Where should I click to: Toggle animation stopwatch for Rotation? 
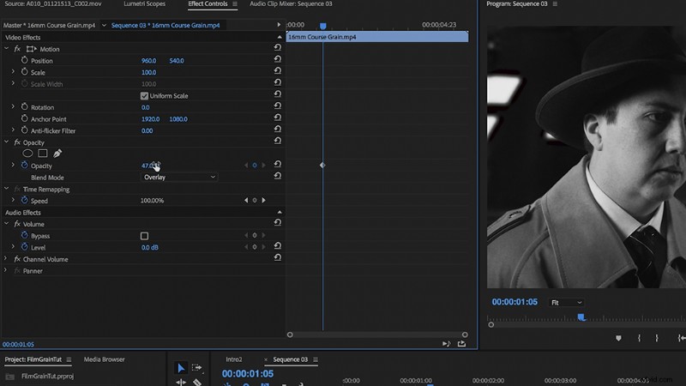[x=25, y=106]
